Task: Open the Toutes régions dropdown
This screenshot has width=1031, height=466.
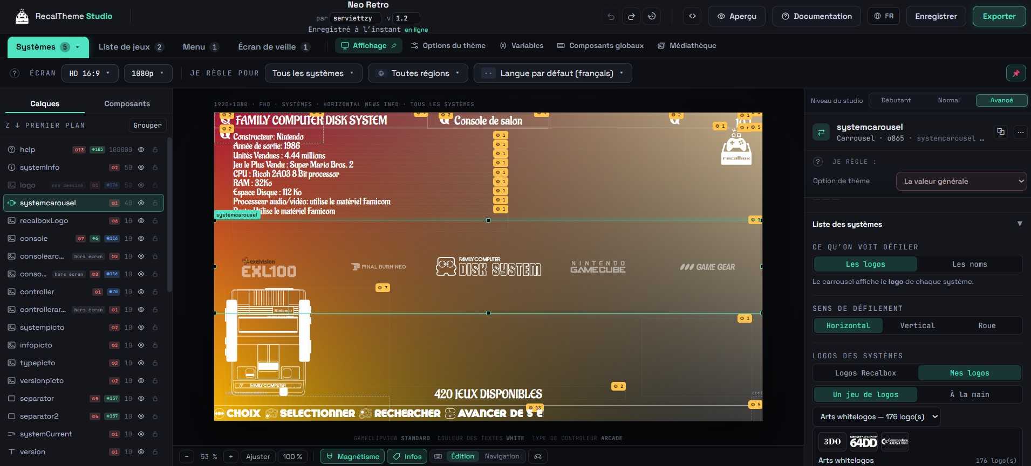Action: (x=418, y=73)
